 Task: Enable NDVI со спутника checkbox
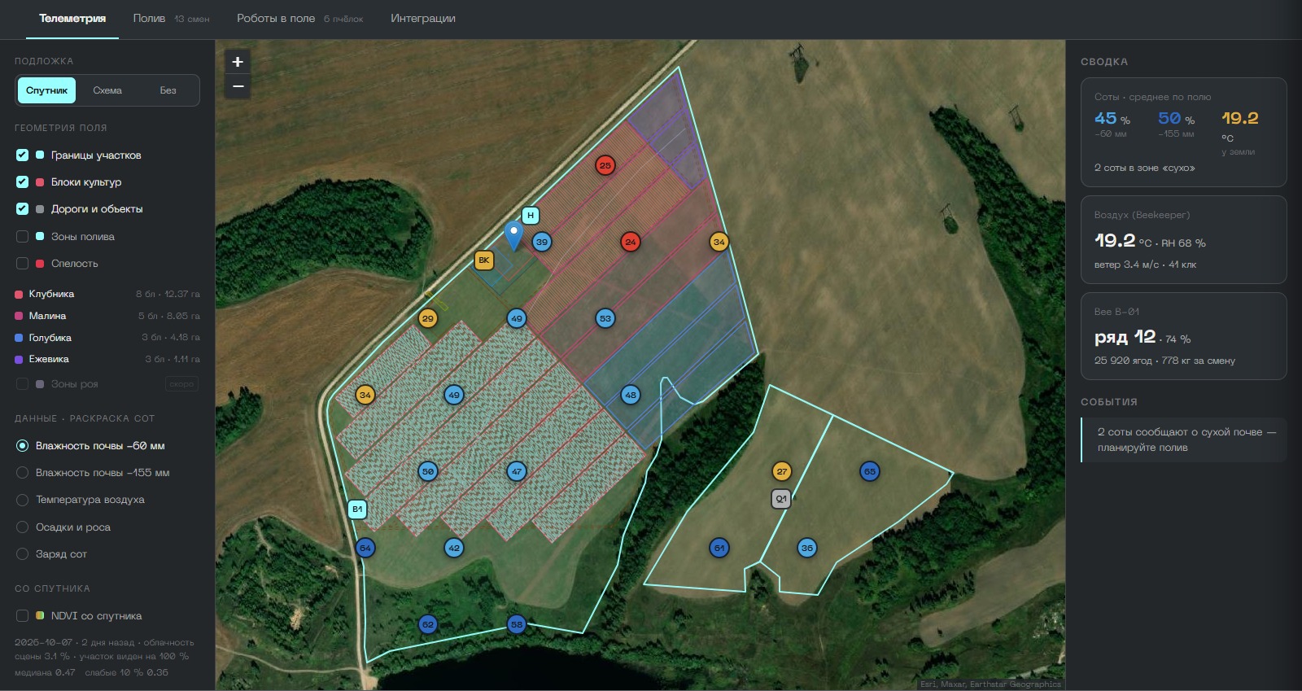tap(22, 615)
